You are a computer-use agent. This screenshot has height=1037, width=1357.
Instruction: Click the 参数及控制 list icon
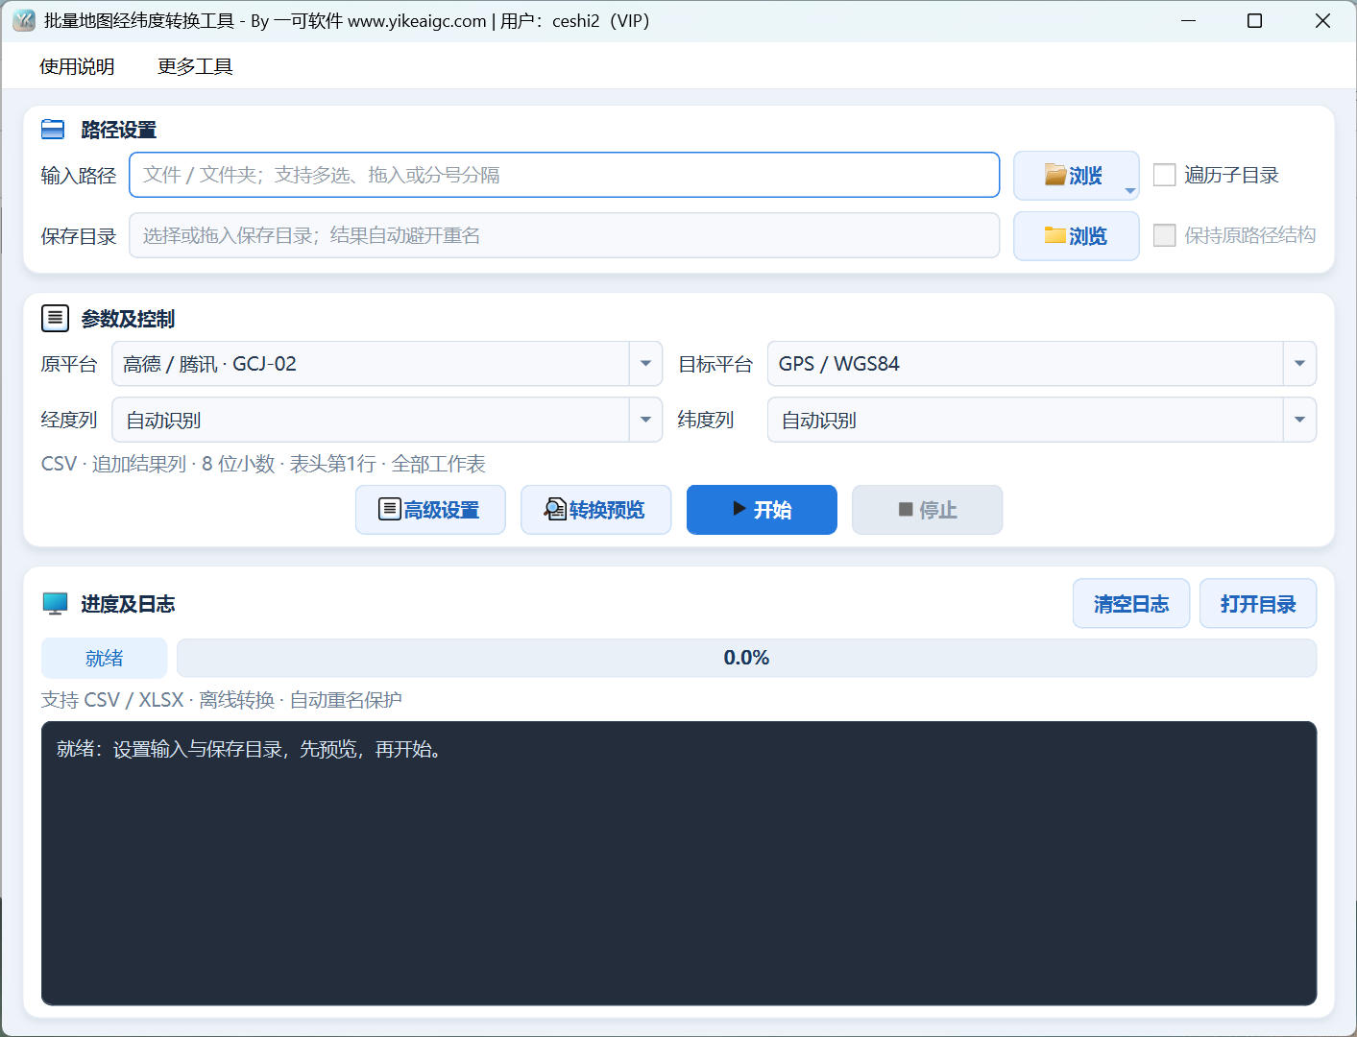pos(55,318)
